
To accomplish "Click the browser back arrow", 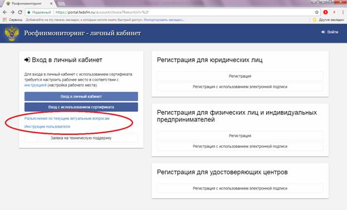I will (5, 12).
